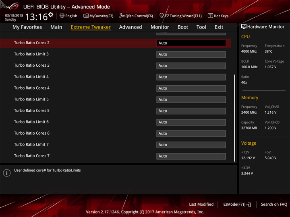290x217 pixels.
Task: Select the Turbo Ratio Cores 2 Auto field
Action: pyautogui.click(x=191, y=43)
